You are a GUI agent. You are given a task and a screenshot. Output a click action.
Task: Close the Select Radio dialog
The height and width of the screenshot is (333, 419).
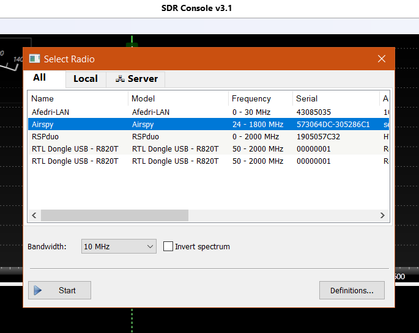click(382, 59)
